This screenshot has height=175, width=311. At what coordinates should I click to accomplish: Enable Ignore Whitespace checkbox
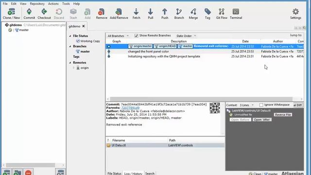(261, 105)
